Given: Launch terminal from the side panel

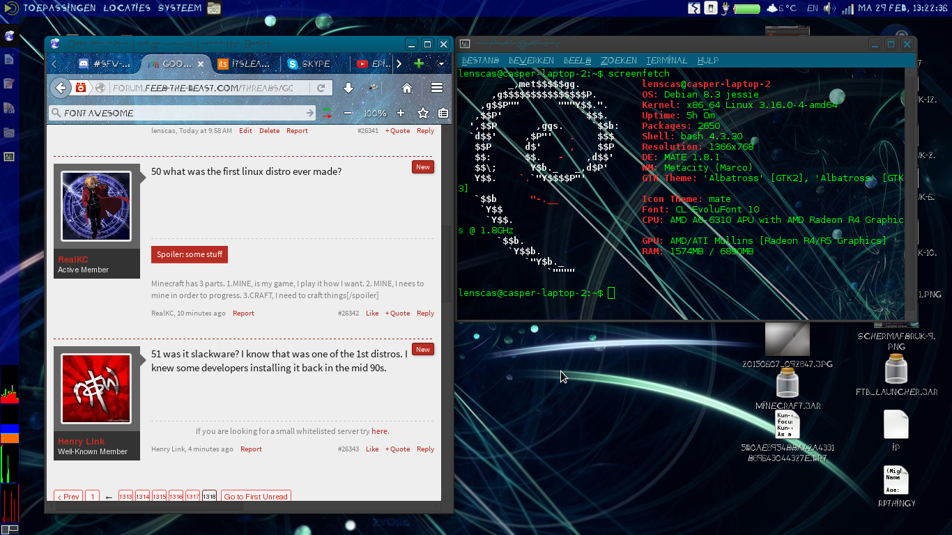Looking at the screenshot, I should click(9, 157).
